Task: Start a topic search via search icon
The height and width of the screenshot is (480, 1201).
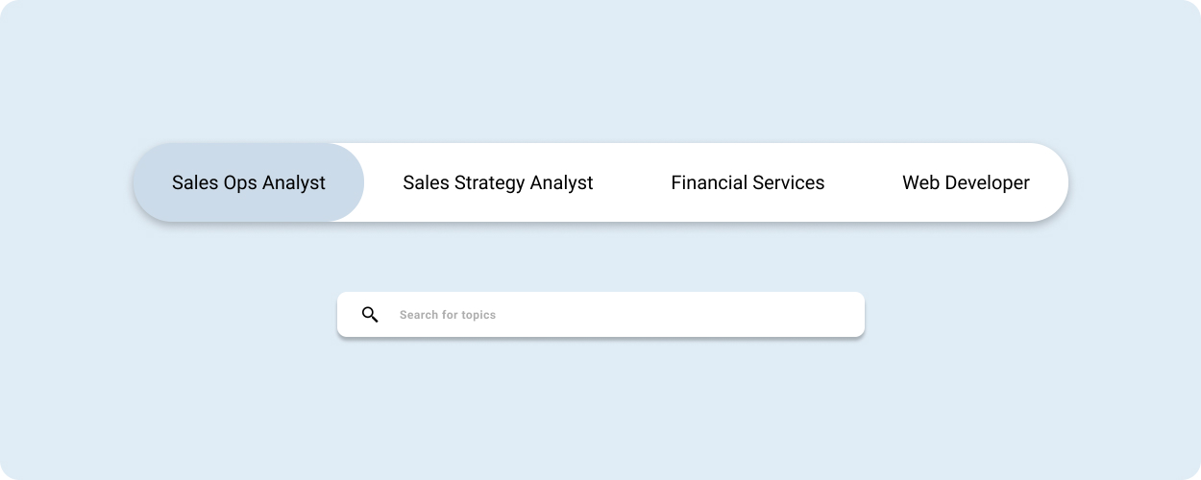Action: coord(370,314)
